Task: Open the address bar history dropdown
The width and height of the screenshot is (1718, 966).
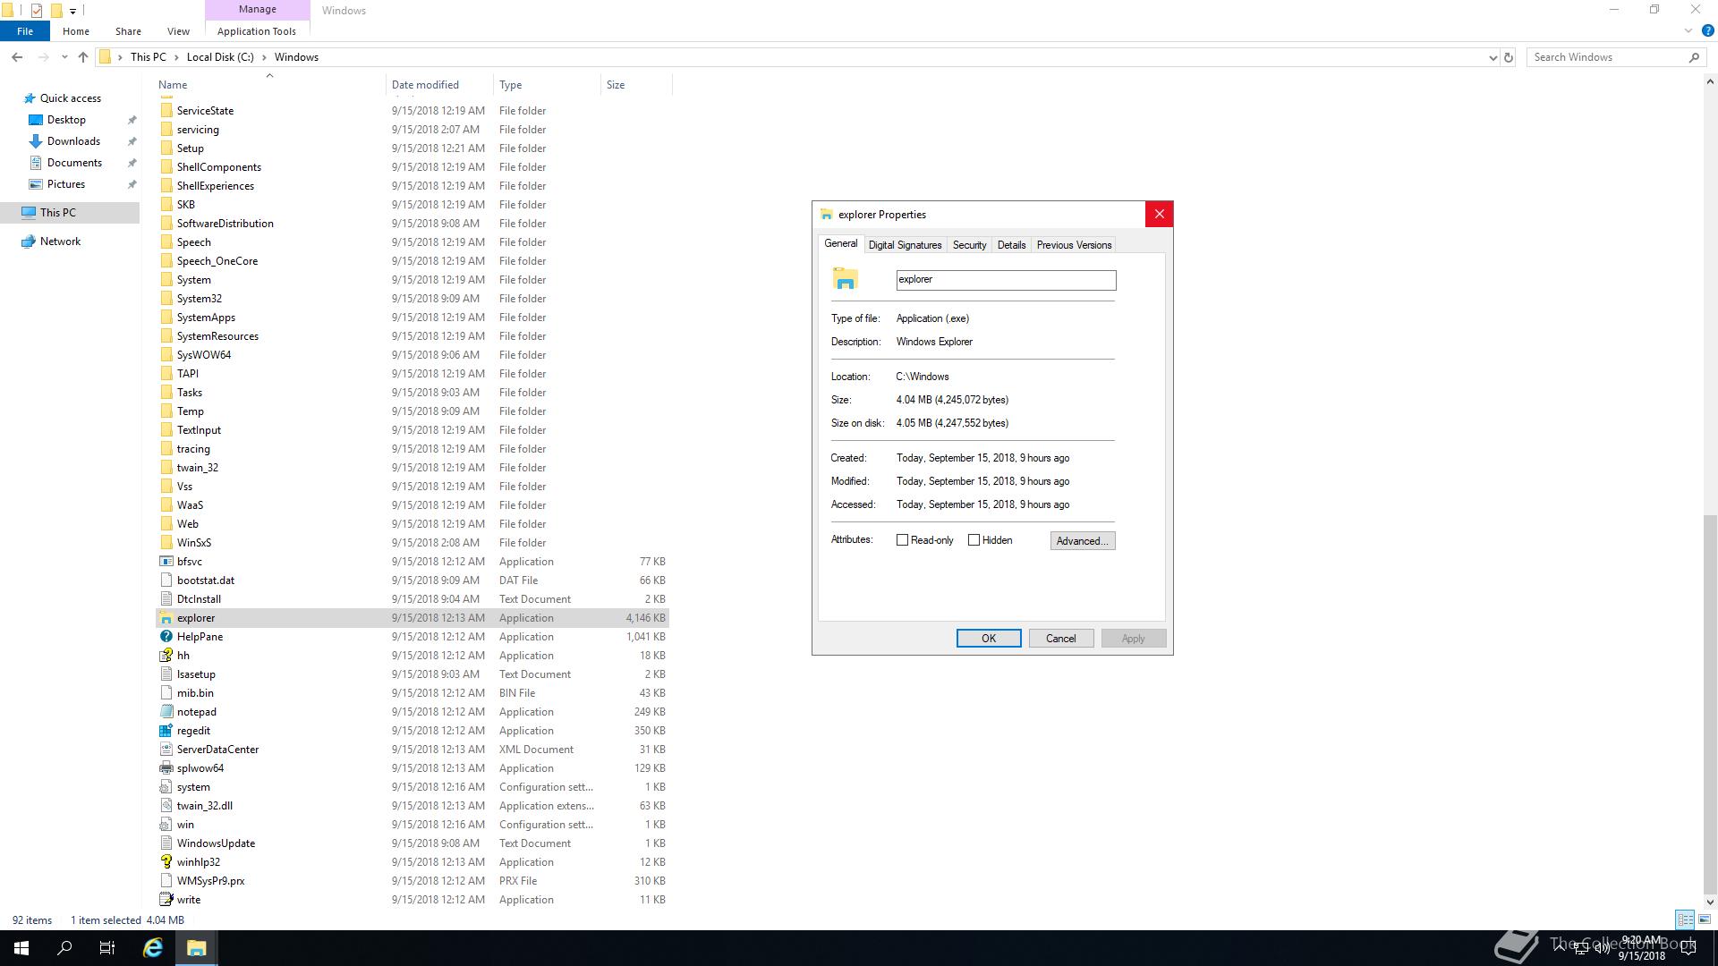Action: [1493, 57]
